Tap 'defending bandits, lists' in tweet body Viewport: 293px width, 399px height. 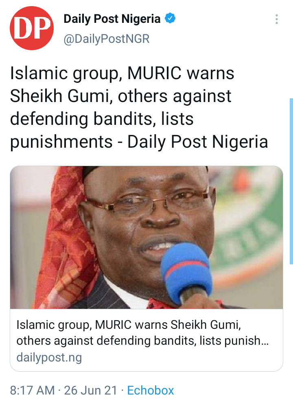(x=102, y=119)
